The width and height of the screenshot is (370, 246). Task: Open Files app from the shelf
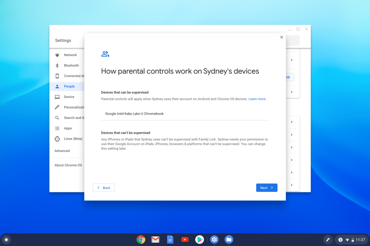pyautogui.click(x=229, y=240)
